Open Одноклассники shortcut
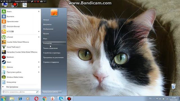 pyautogui.click(x=21, y=22)
